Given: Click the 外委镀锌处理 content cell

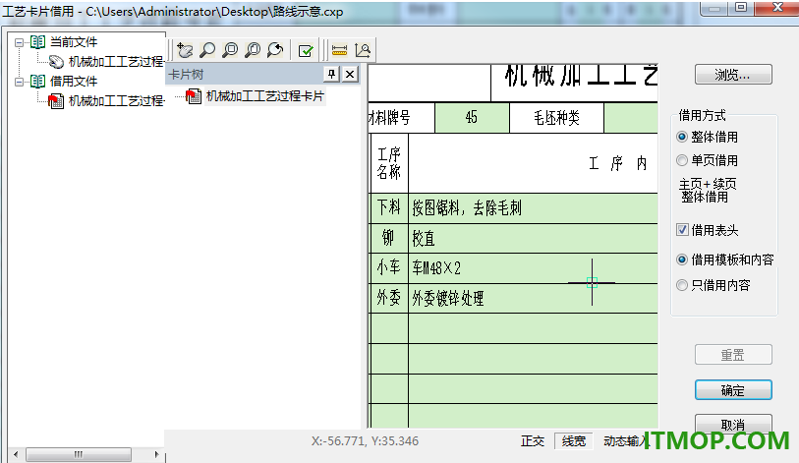Looking at the screenshot, I should pyautogui.click(x=533, y=298).
